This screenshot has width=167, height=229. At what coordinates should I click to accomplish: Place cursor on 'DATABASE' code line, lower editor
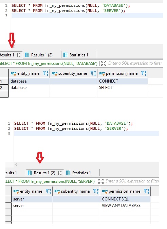pyautogui.click(x=73, y=123)
